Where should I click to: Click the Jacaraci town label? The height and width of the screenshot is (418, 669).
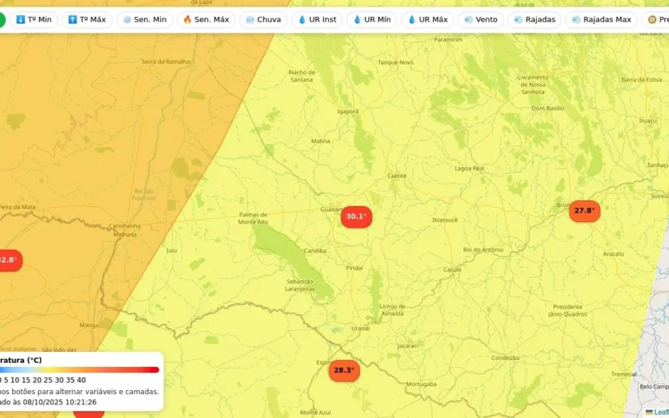[408, 346]
